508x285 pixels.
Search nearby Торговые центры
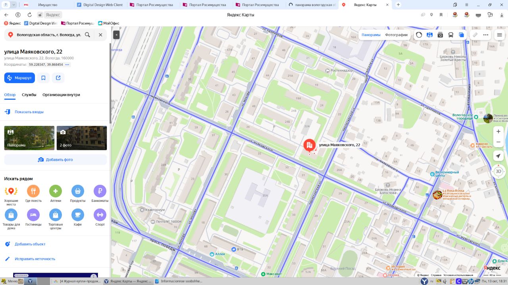tap(56, 220)
